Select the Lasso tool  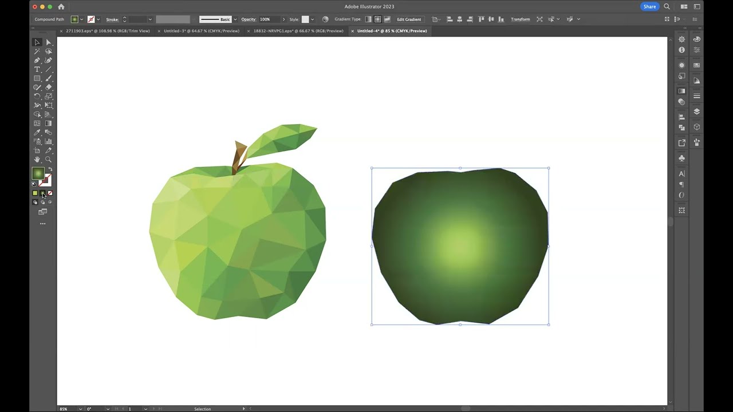[48, 51]
